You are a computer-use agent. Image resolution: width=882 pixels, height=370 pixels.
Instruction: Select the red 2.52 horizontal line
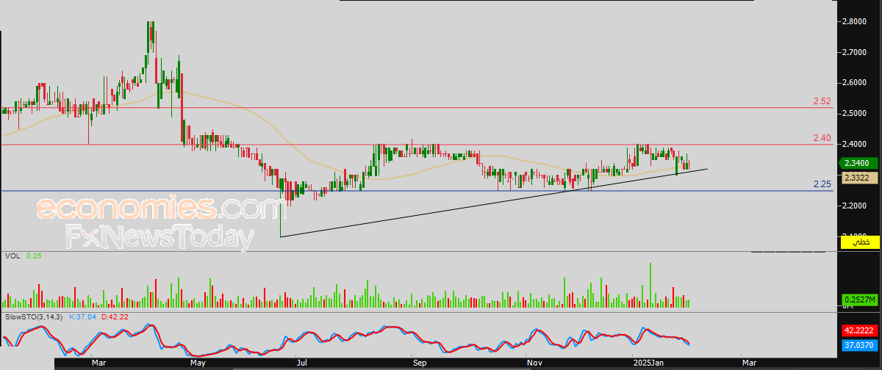417,107
